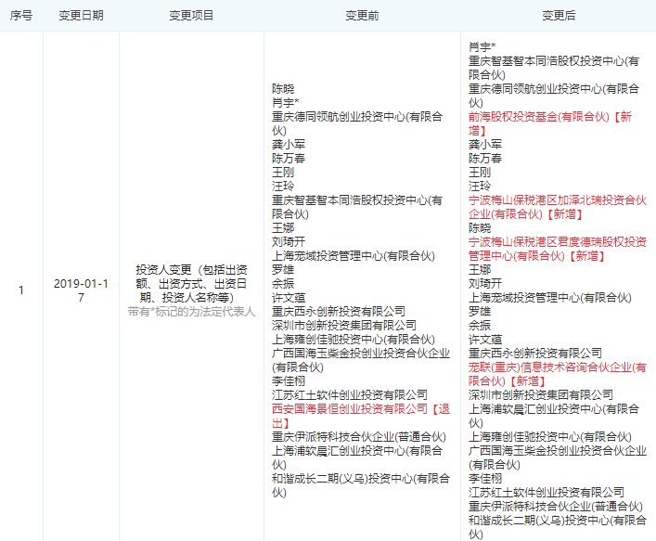Viewport: 656px width, 541px height.
Task: Select 深圳市创新投资集团有限公司 in 变更后 column
Action: pyautogui.click(x=541, y=394)
